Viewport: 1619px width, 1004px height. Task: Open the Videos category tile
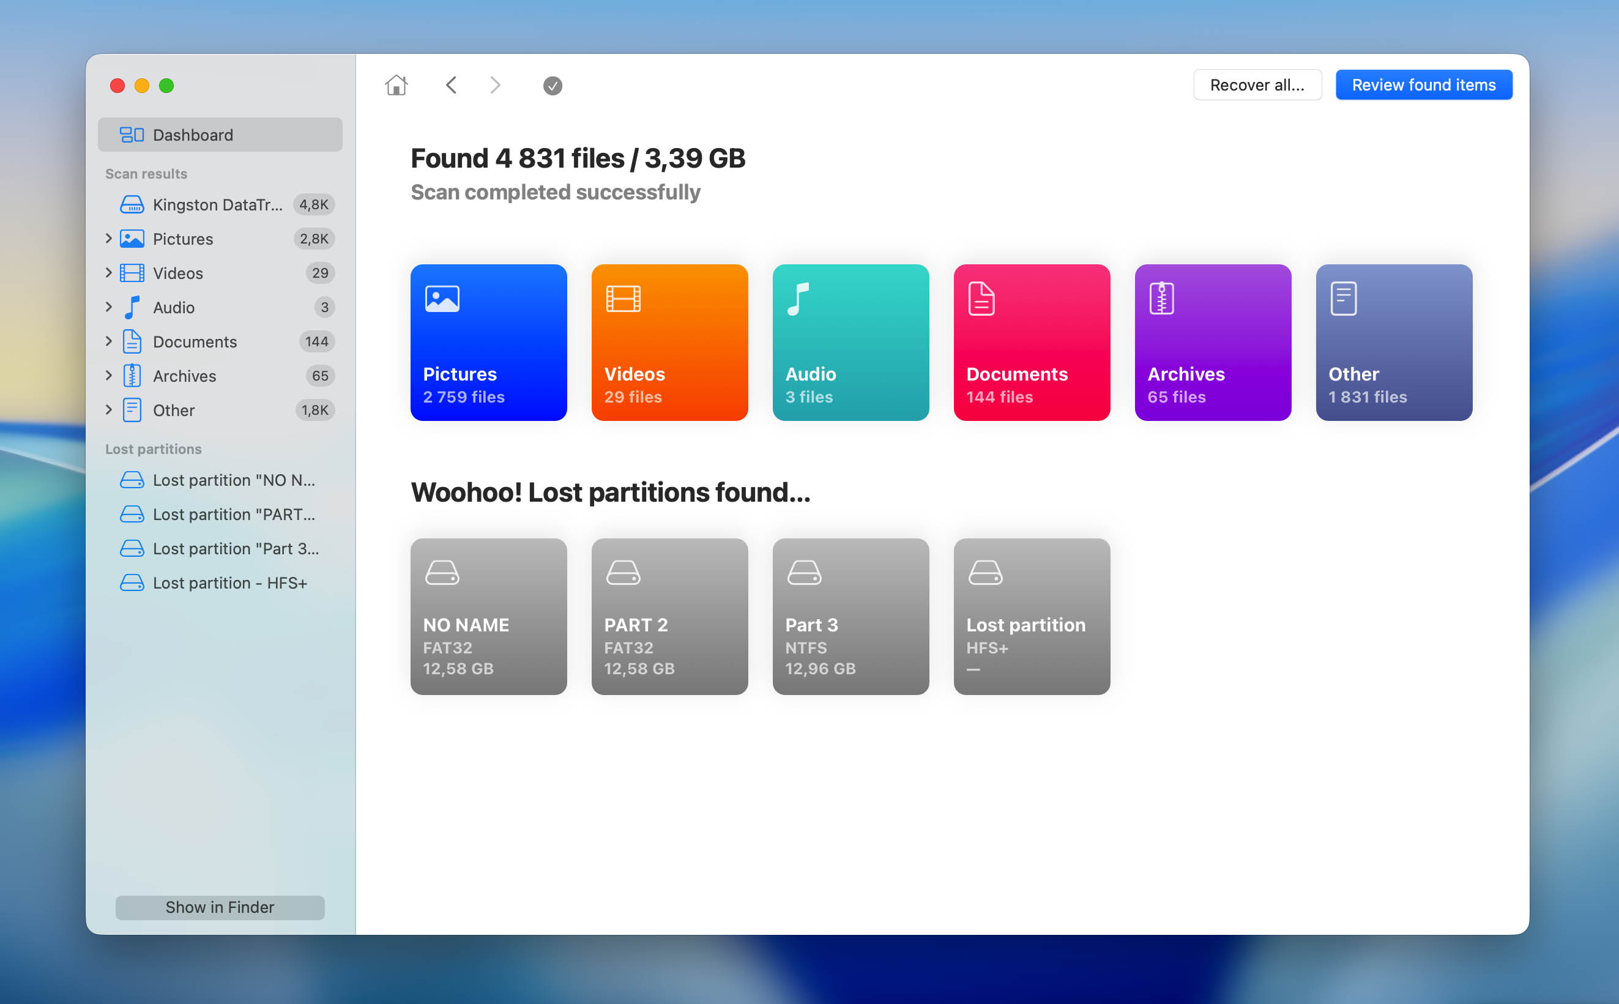(x=669, y=342)
